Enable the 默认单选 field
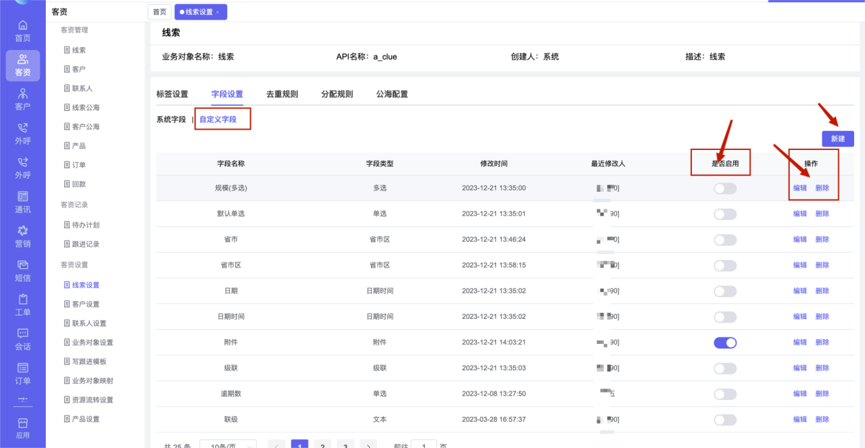Image resolution: width=865 pixels, height=448 pixels. click(x=725, y=214)
